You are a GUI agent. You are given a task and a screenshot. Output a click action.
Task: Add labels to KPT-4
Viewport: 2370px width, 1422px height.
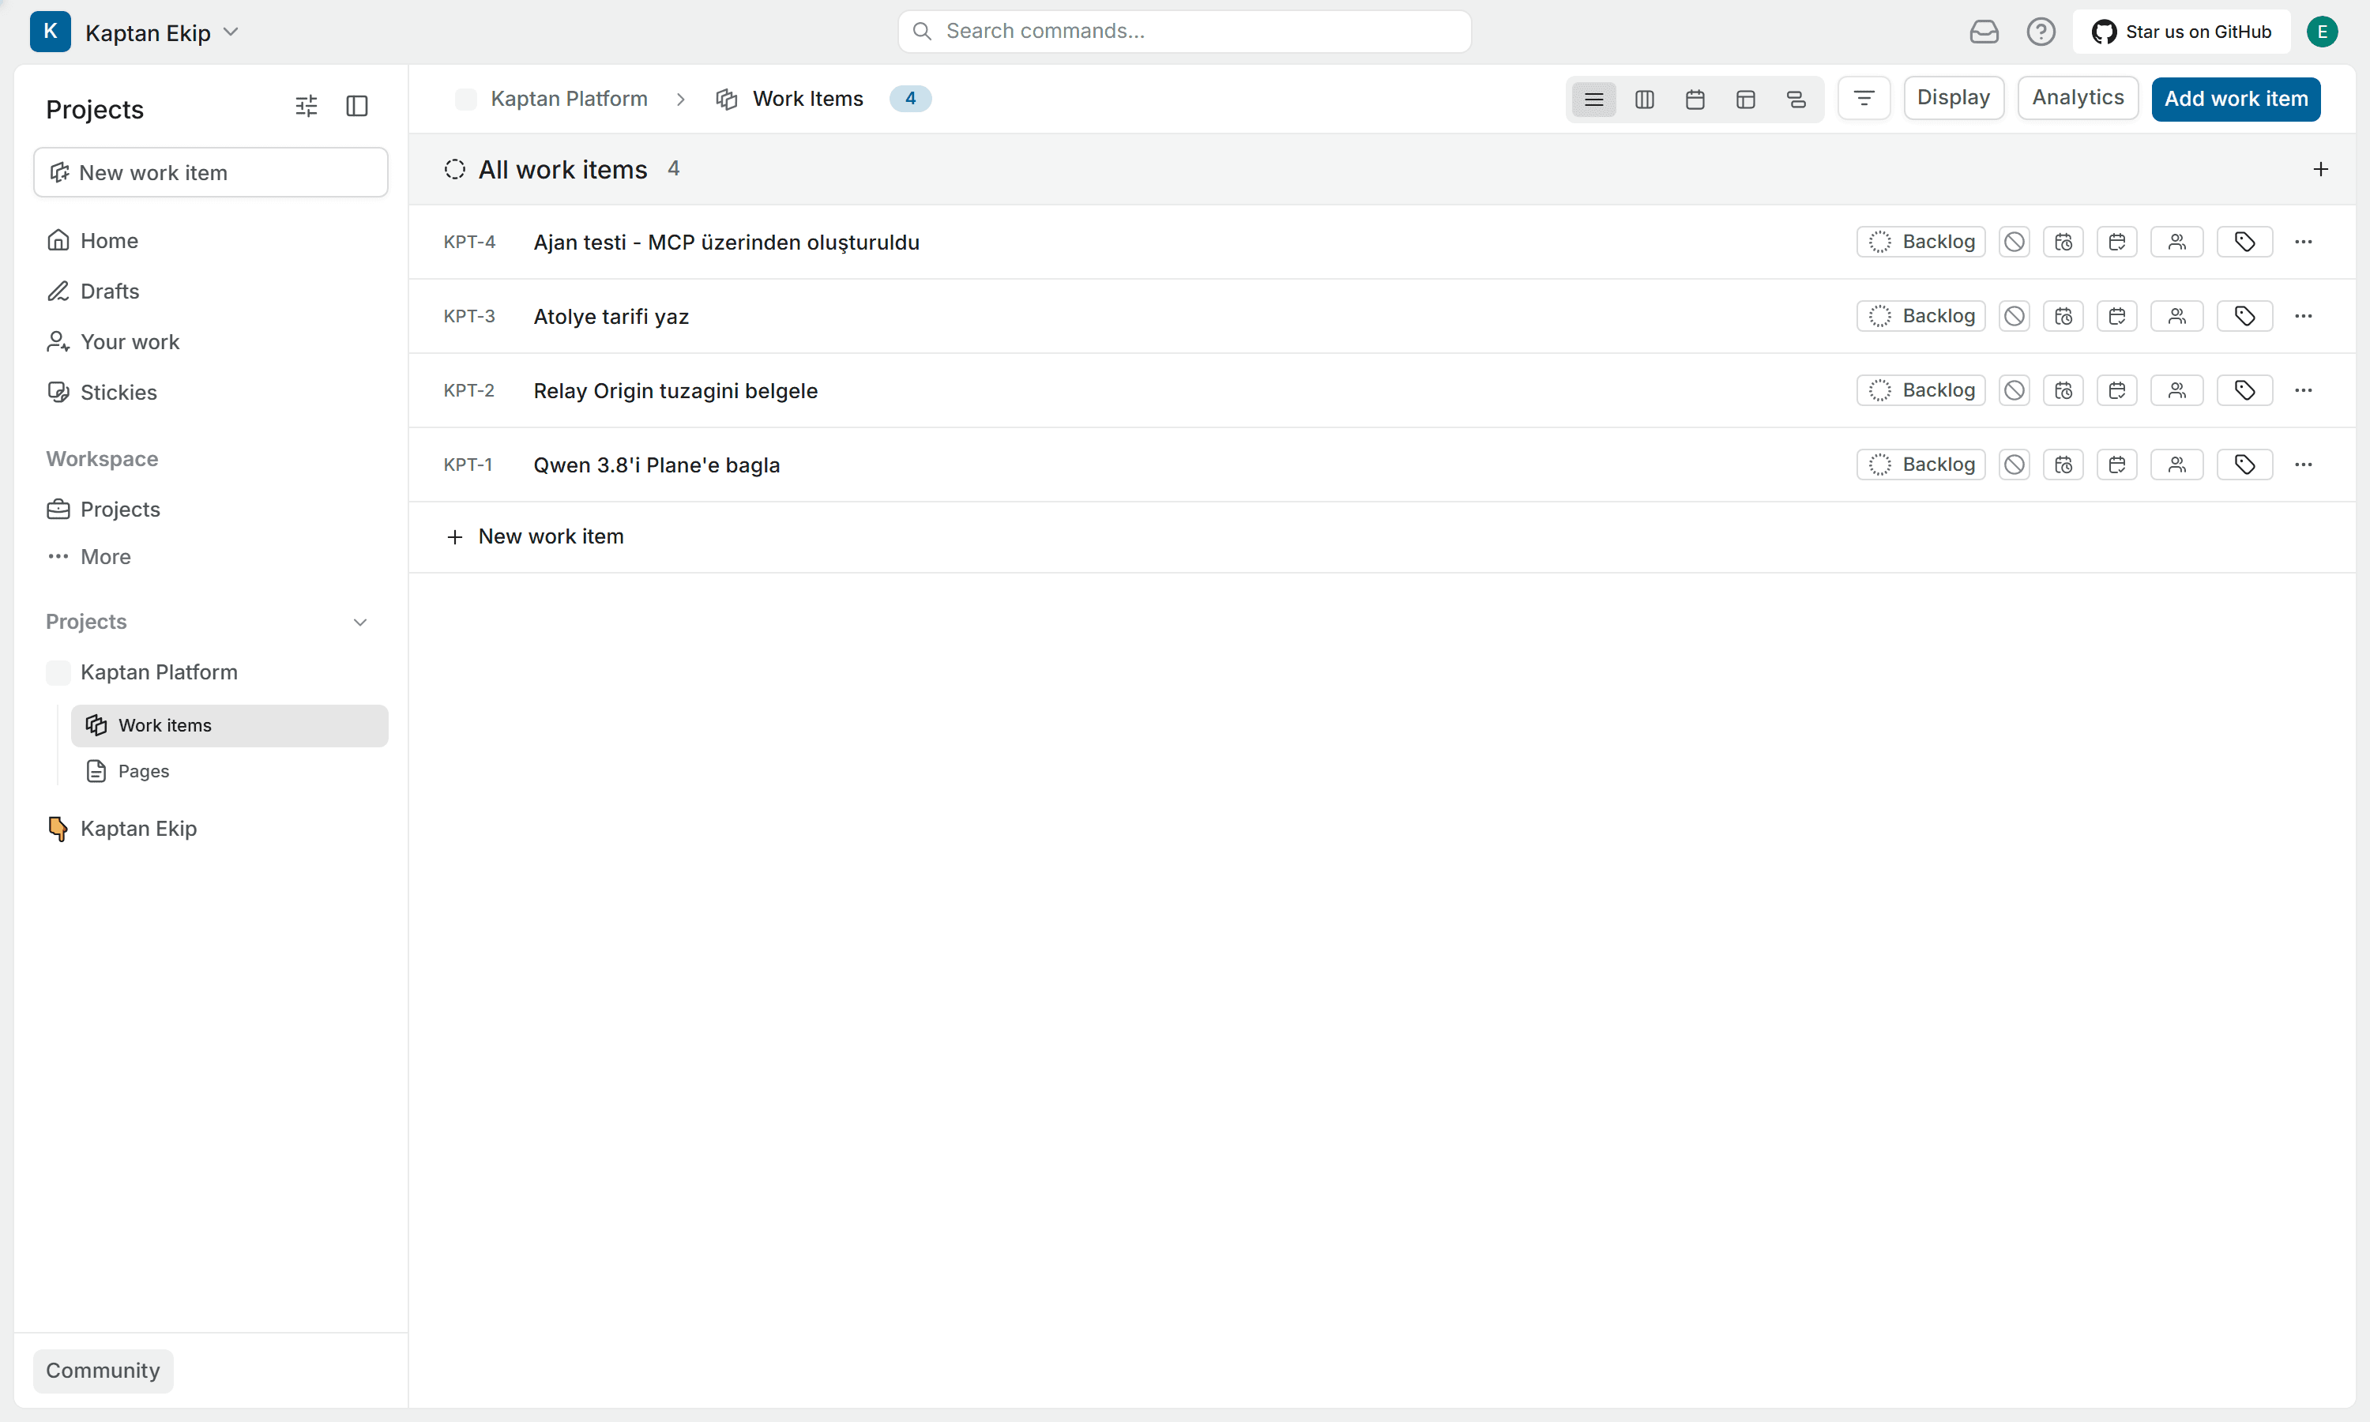2244,242
